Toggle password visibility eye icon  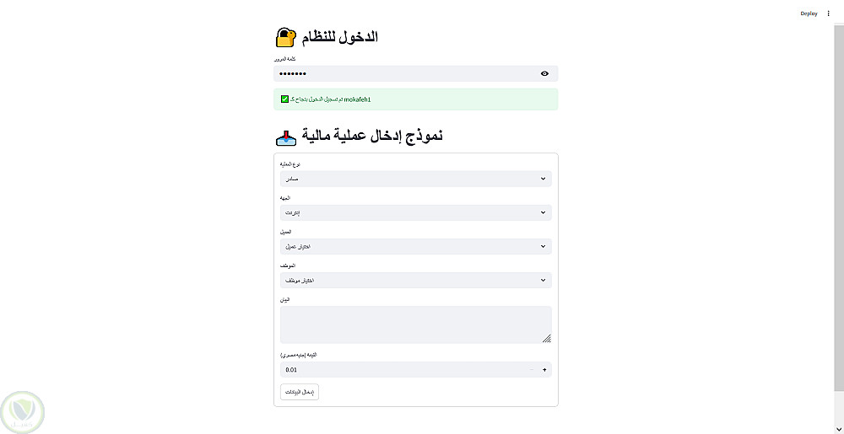click(544, 74)
